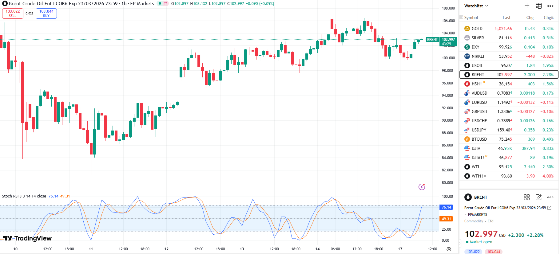Click the green market status dot indicator
Screen dimensions: 560x254
click(160, 4)
